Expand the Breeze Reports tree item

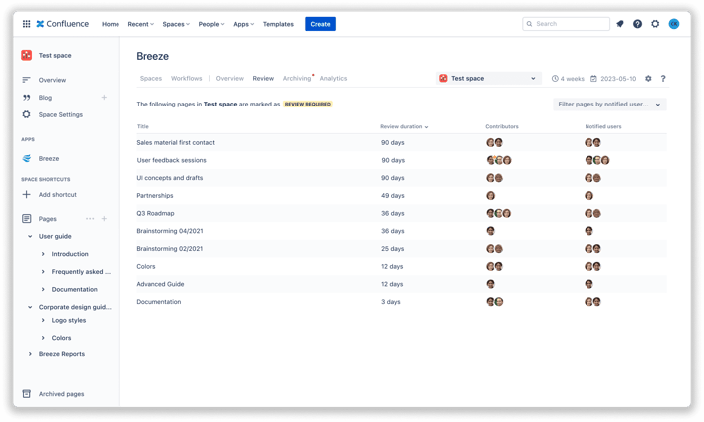pyautogui.click(x=30, y=354)
